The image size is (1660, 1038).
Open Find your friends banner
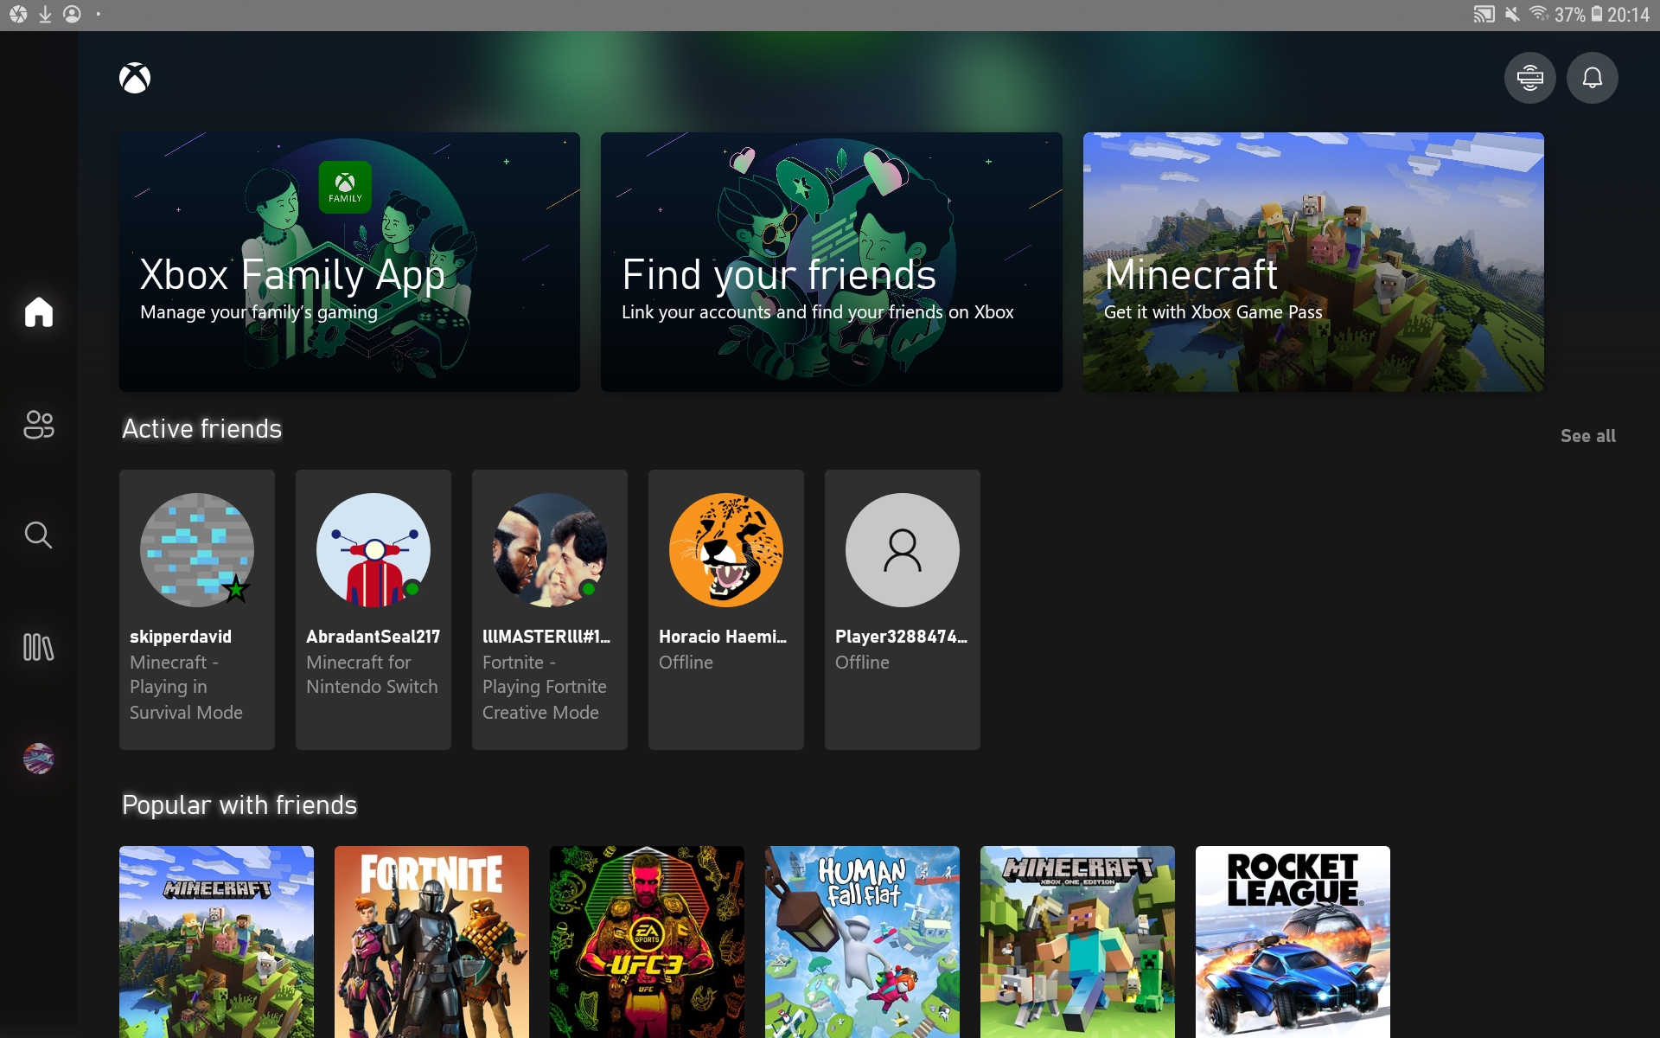tap(831, 262)
